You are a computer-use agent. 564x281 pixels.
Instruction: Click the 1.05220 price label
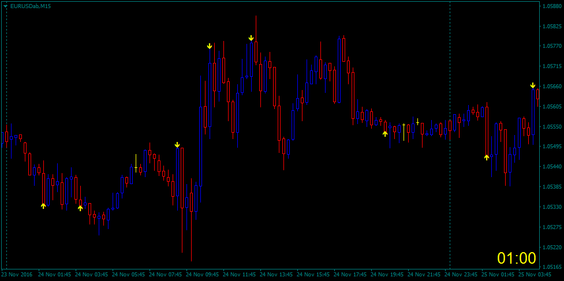point(552,247)
